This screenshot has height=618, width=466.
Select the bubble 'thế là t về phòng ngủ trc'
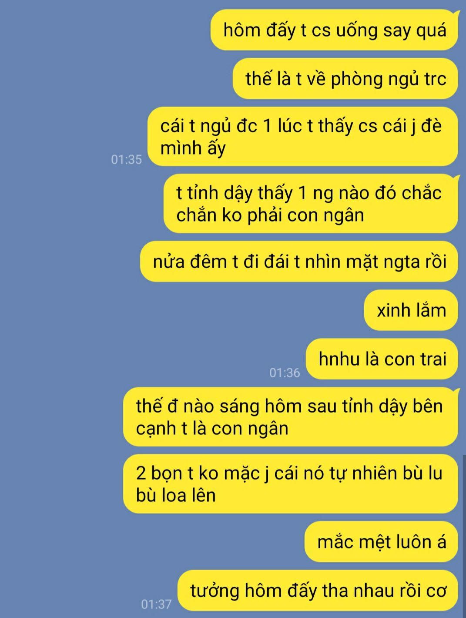[x=345, y=79]
